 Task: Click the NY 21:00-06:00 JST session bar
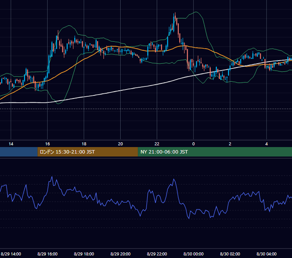point(215,152)
